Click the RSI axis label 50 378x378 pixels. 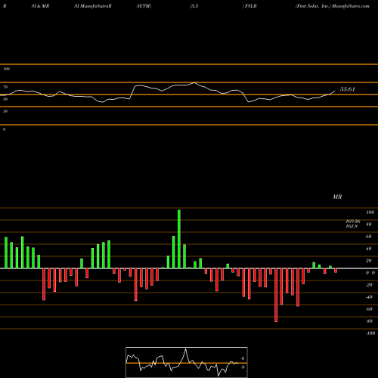[5, 99]
